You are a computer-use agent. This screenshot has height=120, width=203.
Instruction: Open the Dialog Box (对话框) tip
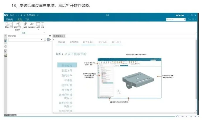click(68, 80)
